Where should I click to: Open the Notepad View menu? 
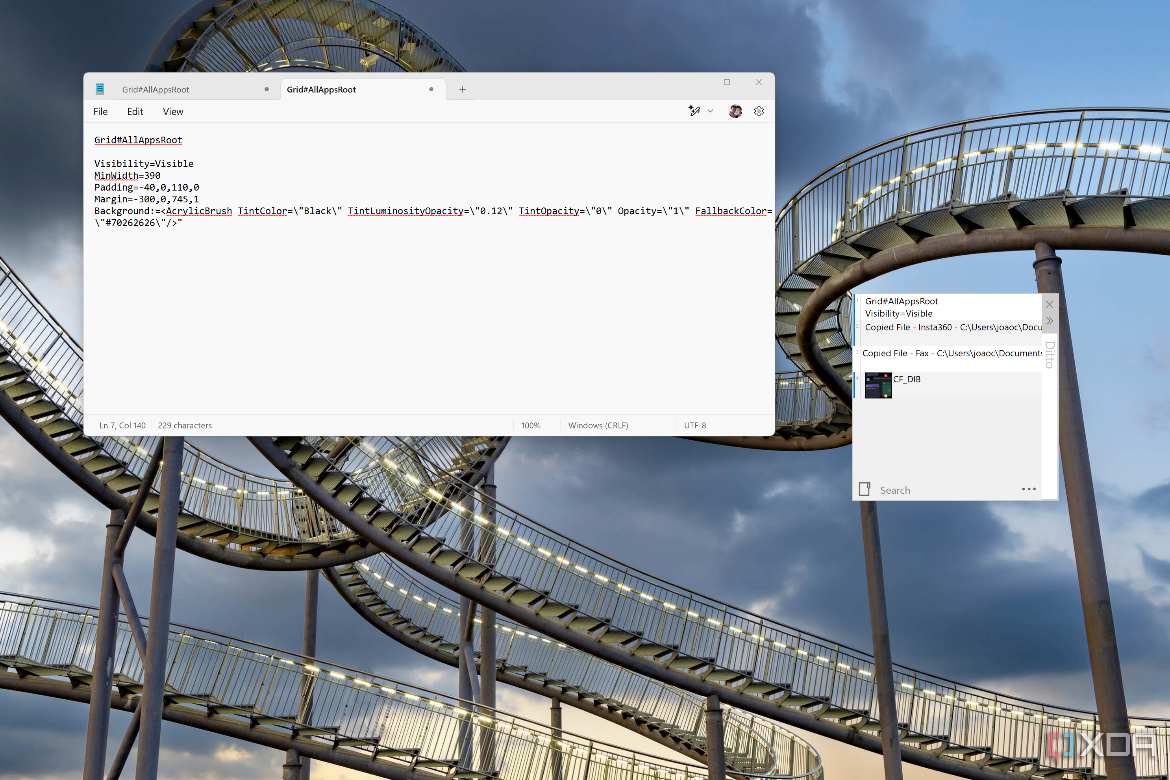[x=173, y=111]
